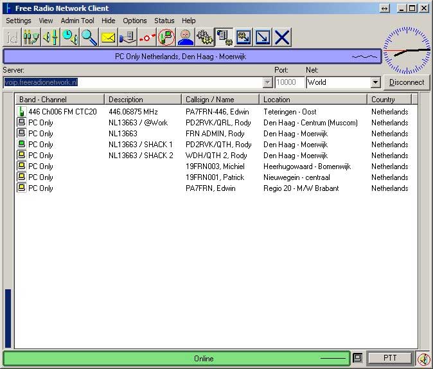Expand the Server address dropdown arrow
433x369 pixels.
tap(267, 82)
